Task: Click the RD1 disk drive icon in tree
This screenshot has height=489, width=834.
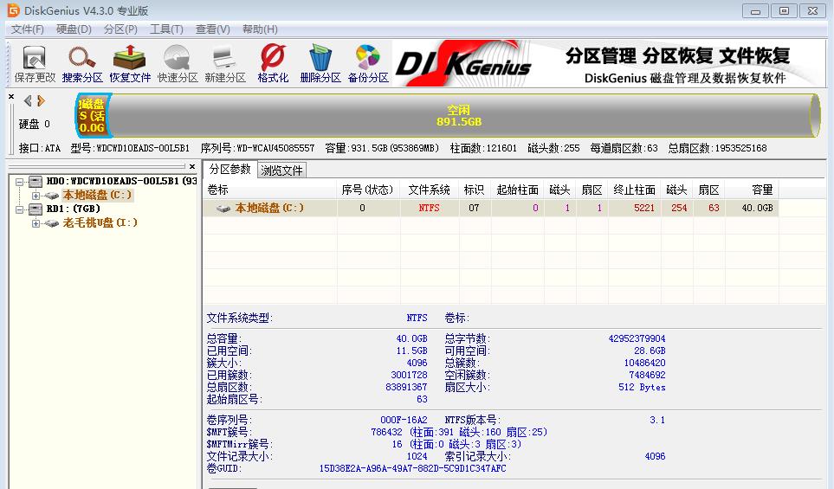Action: pos(36,209)
